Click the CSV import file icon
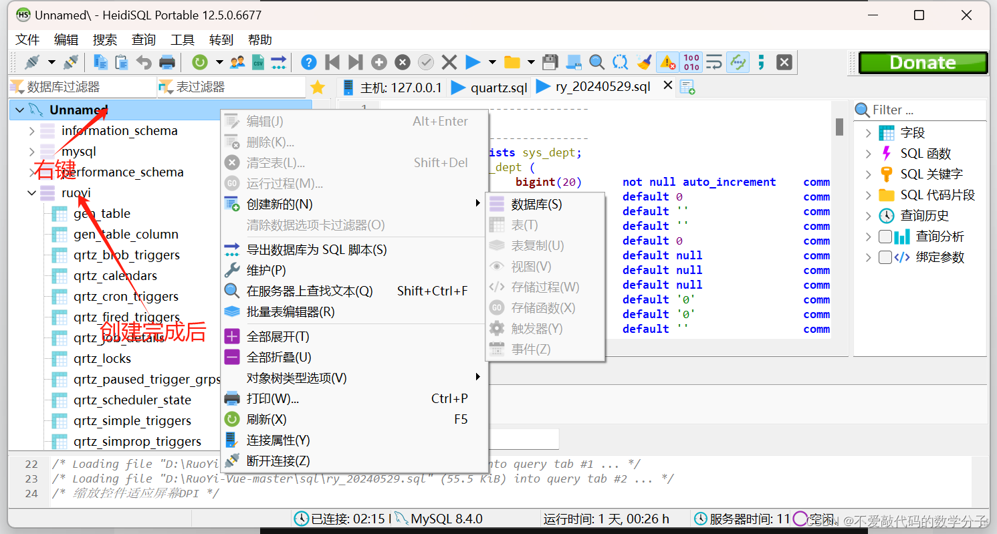Viewport: 997px width, 534px height. pyautogui.click(x=257, y=62)
